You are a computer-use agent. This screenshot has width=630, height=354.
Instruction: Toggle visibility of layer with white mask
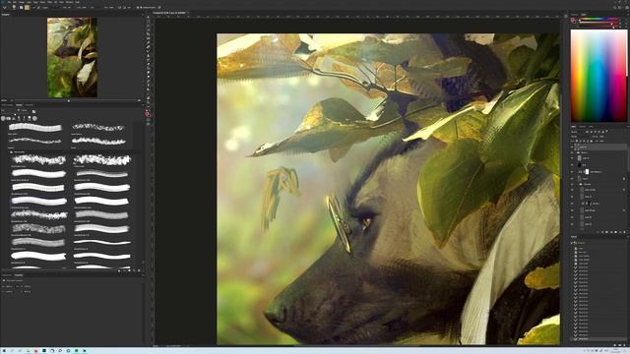click(x=572, y=172)
